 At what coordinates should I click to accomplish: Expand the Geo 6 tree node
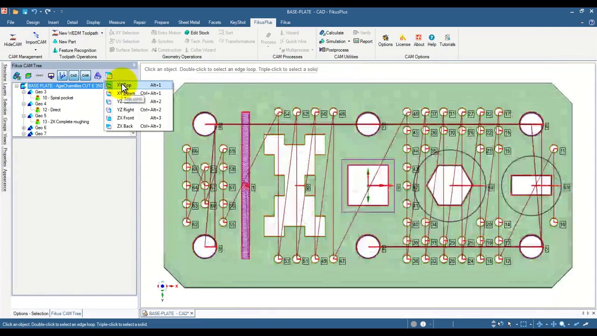coord(24,128)
